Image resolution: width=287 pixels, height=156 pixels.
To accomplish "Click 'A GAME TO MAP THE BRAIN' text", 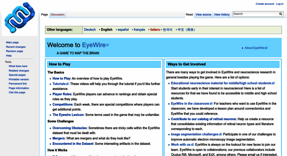I will click(x=78, y=53).
